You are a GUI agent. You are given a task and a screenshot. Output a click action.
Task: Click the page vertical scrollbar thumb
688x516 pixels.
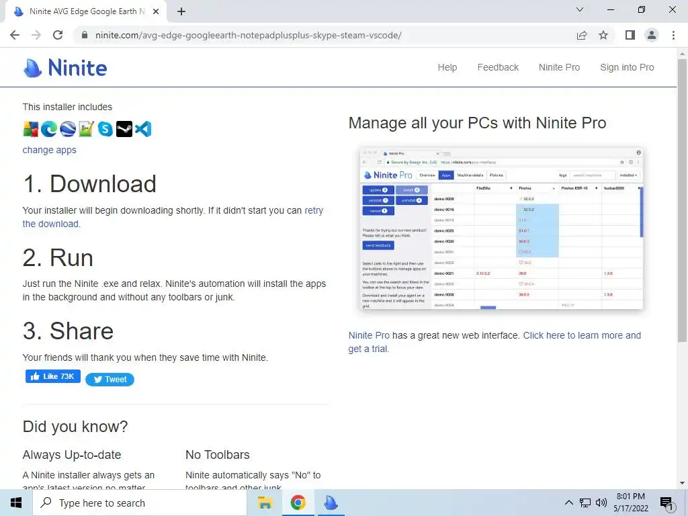(x=682, y=200)
